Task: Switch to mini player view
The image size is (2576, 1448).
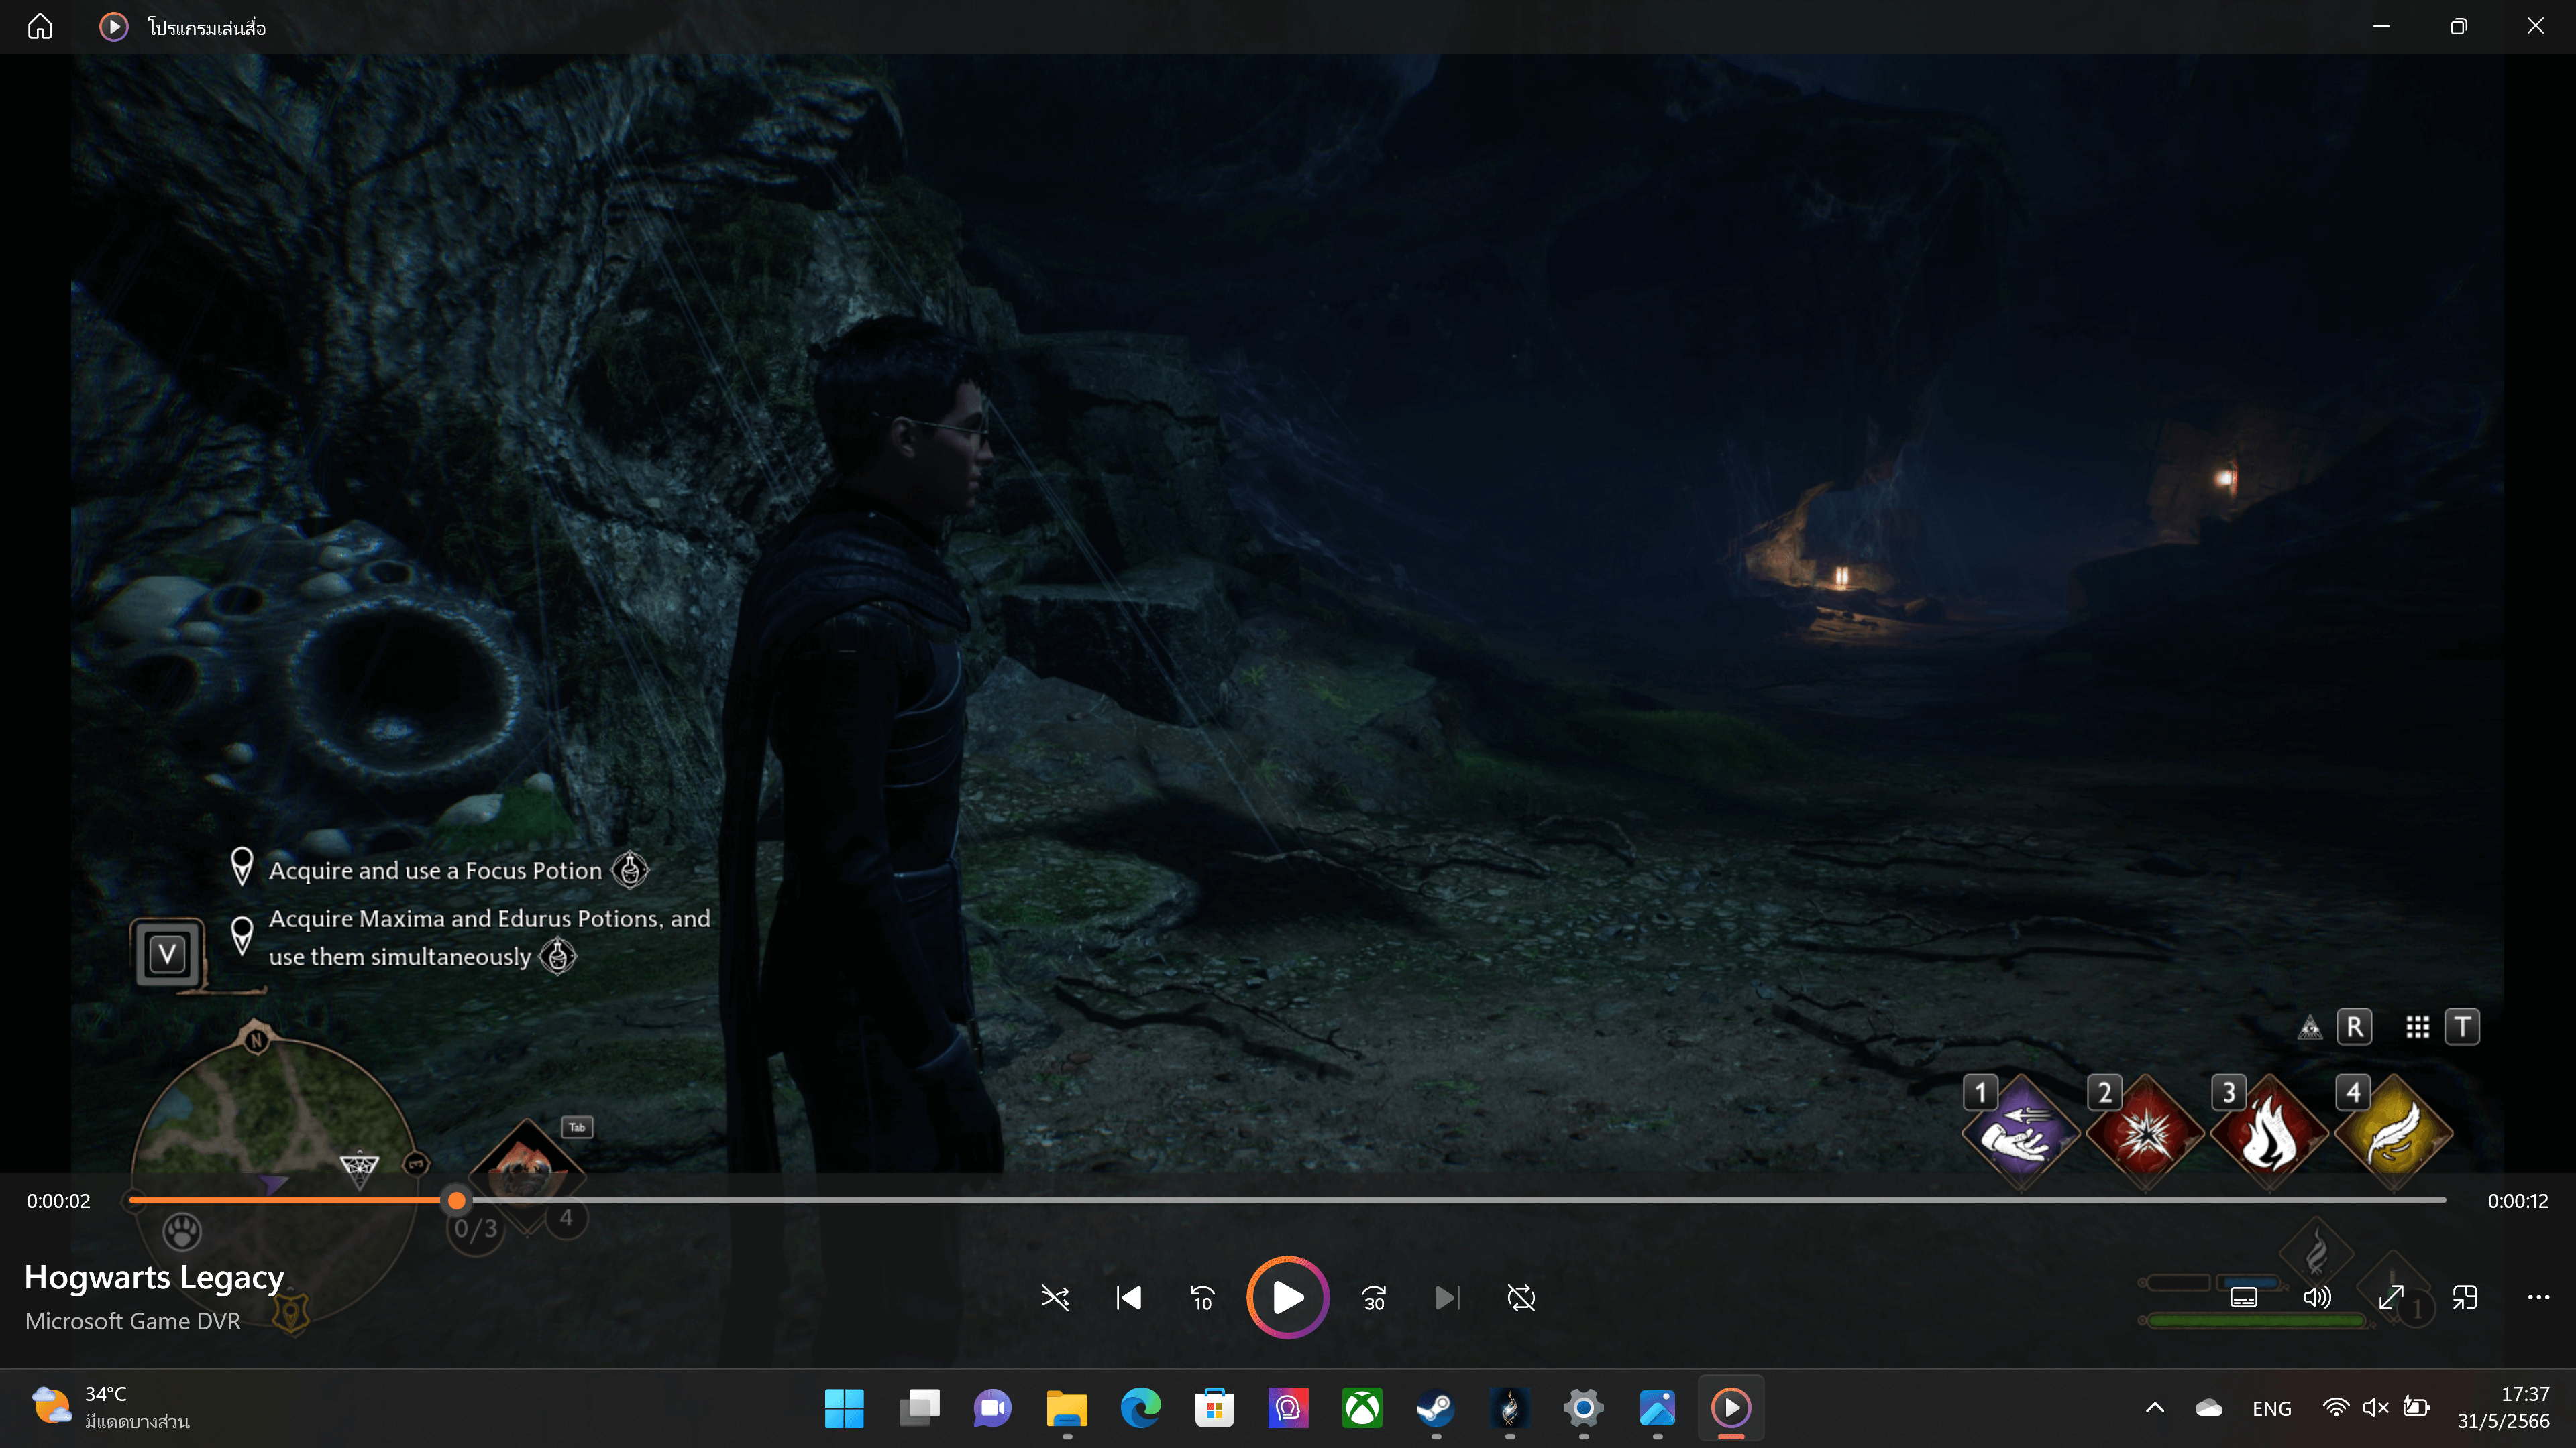Action: (x=2465, y=1298)
